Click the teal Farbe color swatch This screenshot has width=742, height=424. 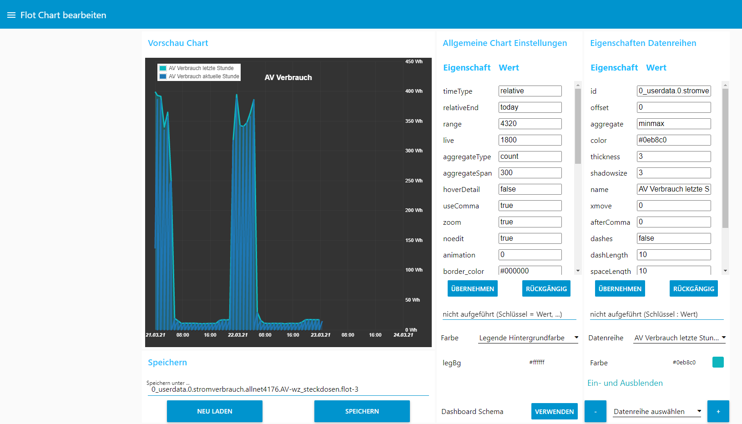click(x=718, y=362)
